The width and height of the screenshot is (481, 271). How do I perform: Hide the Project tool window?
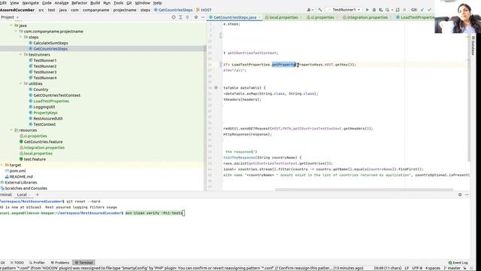[202, 17]
